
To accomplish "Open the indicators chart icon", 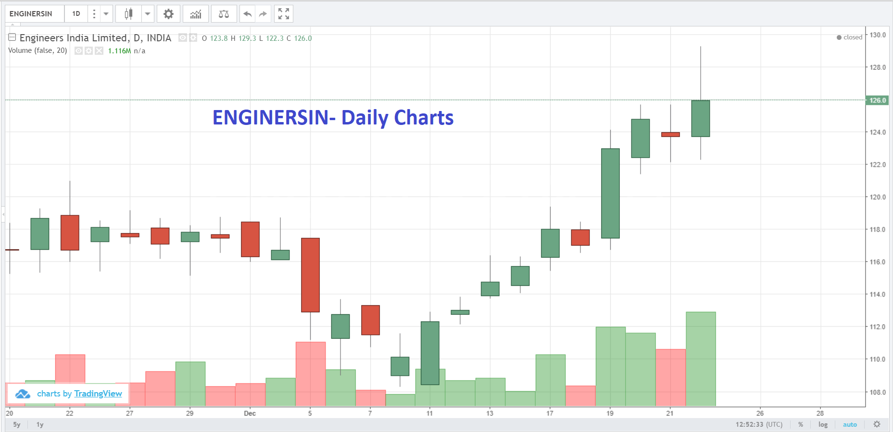I will point(196,14).
